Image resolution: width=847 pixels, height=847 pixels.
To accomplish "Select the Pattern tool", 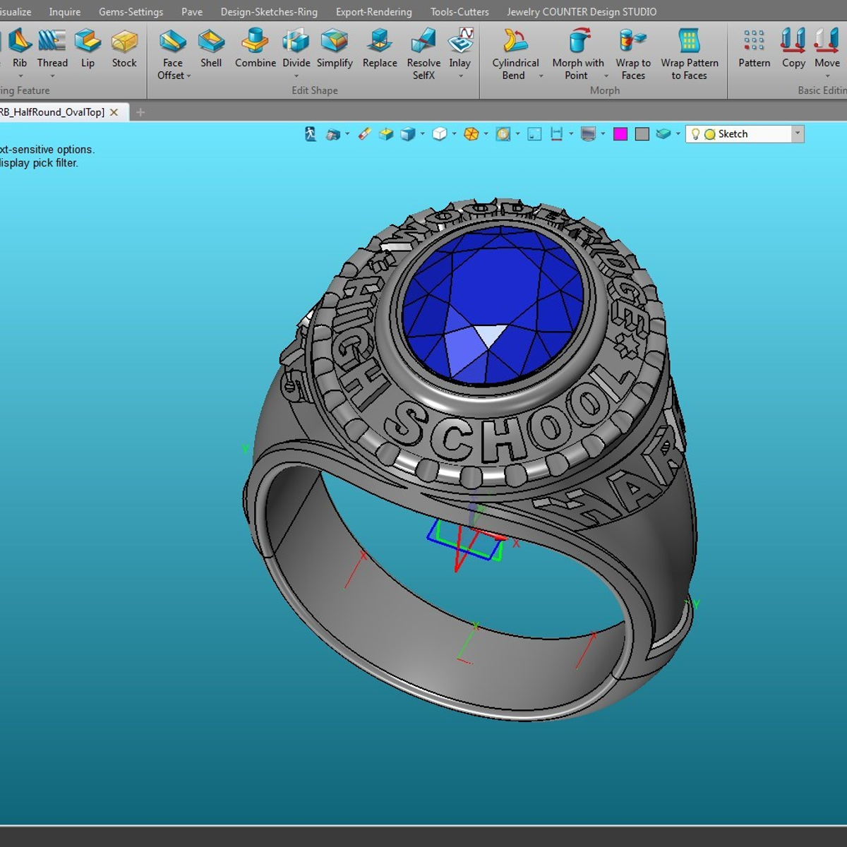I will point(755,48).
